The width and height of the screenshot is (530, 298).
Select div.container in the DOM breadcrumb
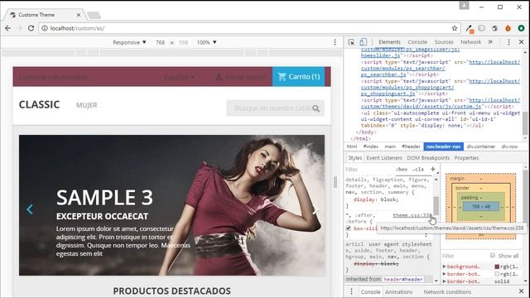[481, 147]
